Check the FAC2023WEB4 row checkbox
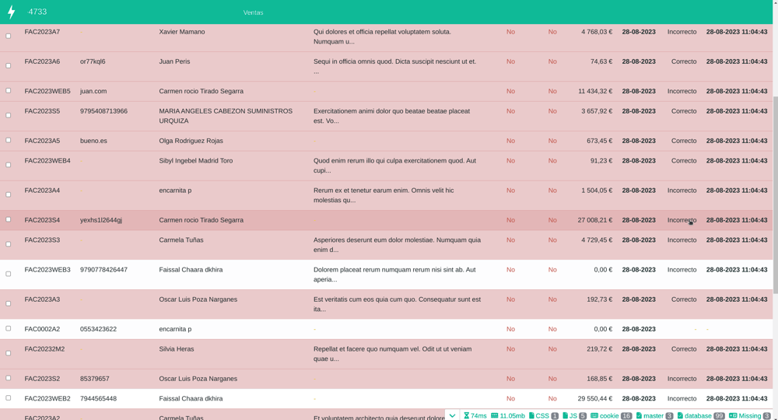Screen dimensions: 778x420 coord(8,165)
